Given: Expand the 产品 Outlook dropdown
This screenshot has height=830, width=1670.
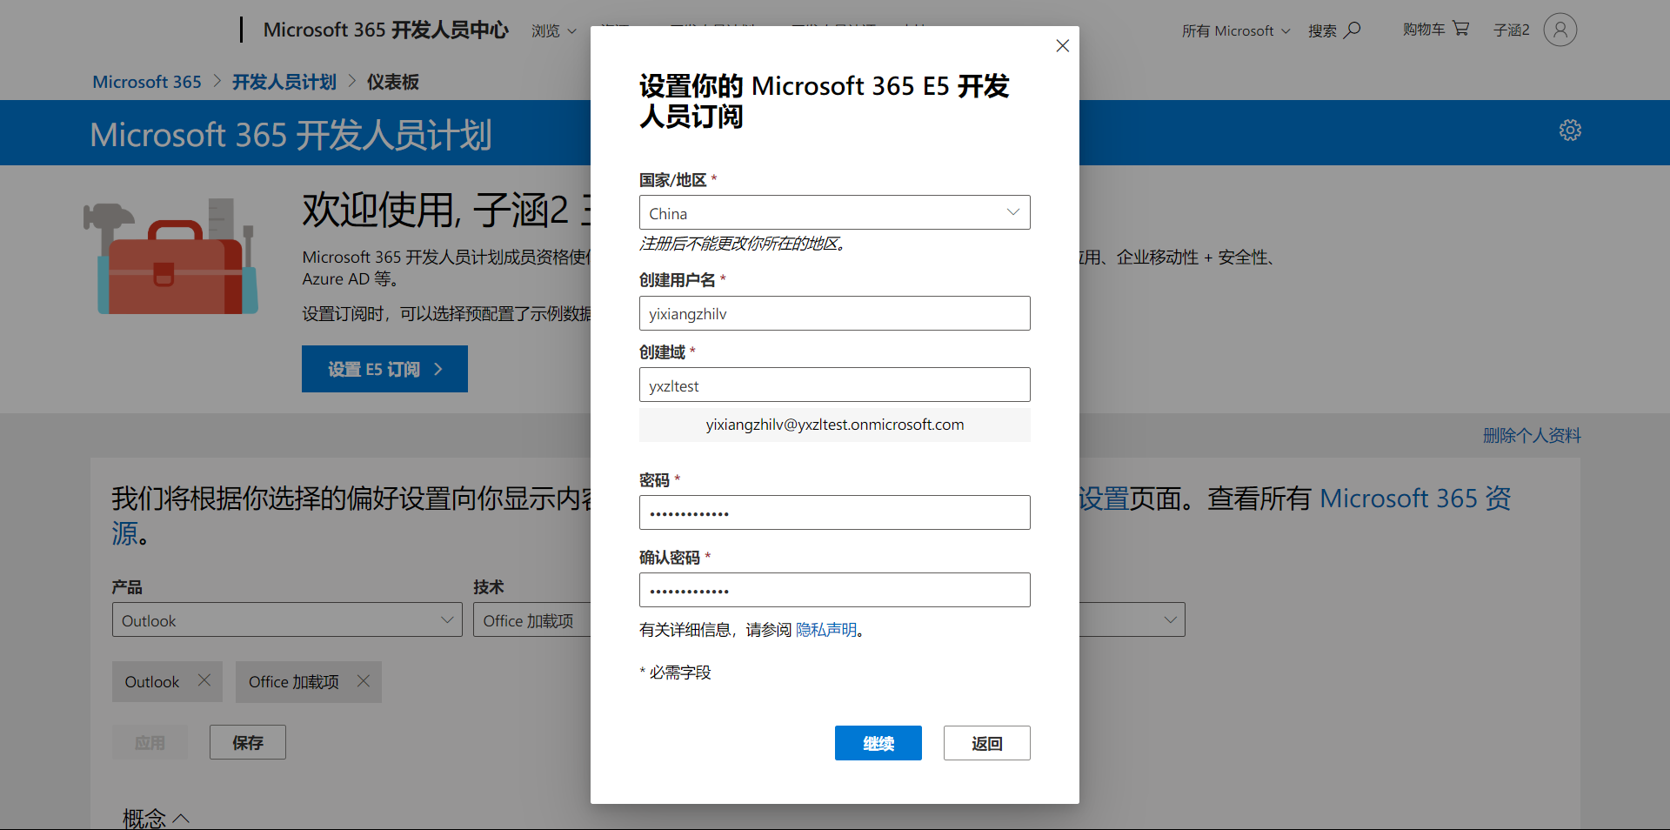Looking at the screenshot, I should point(287,620).
